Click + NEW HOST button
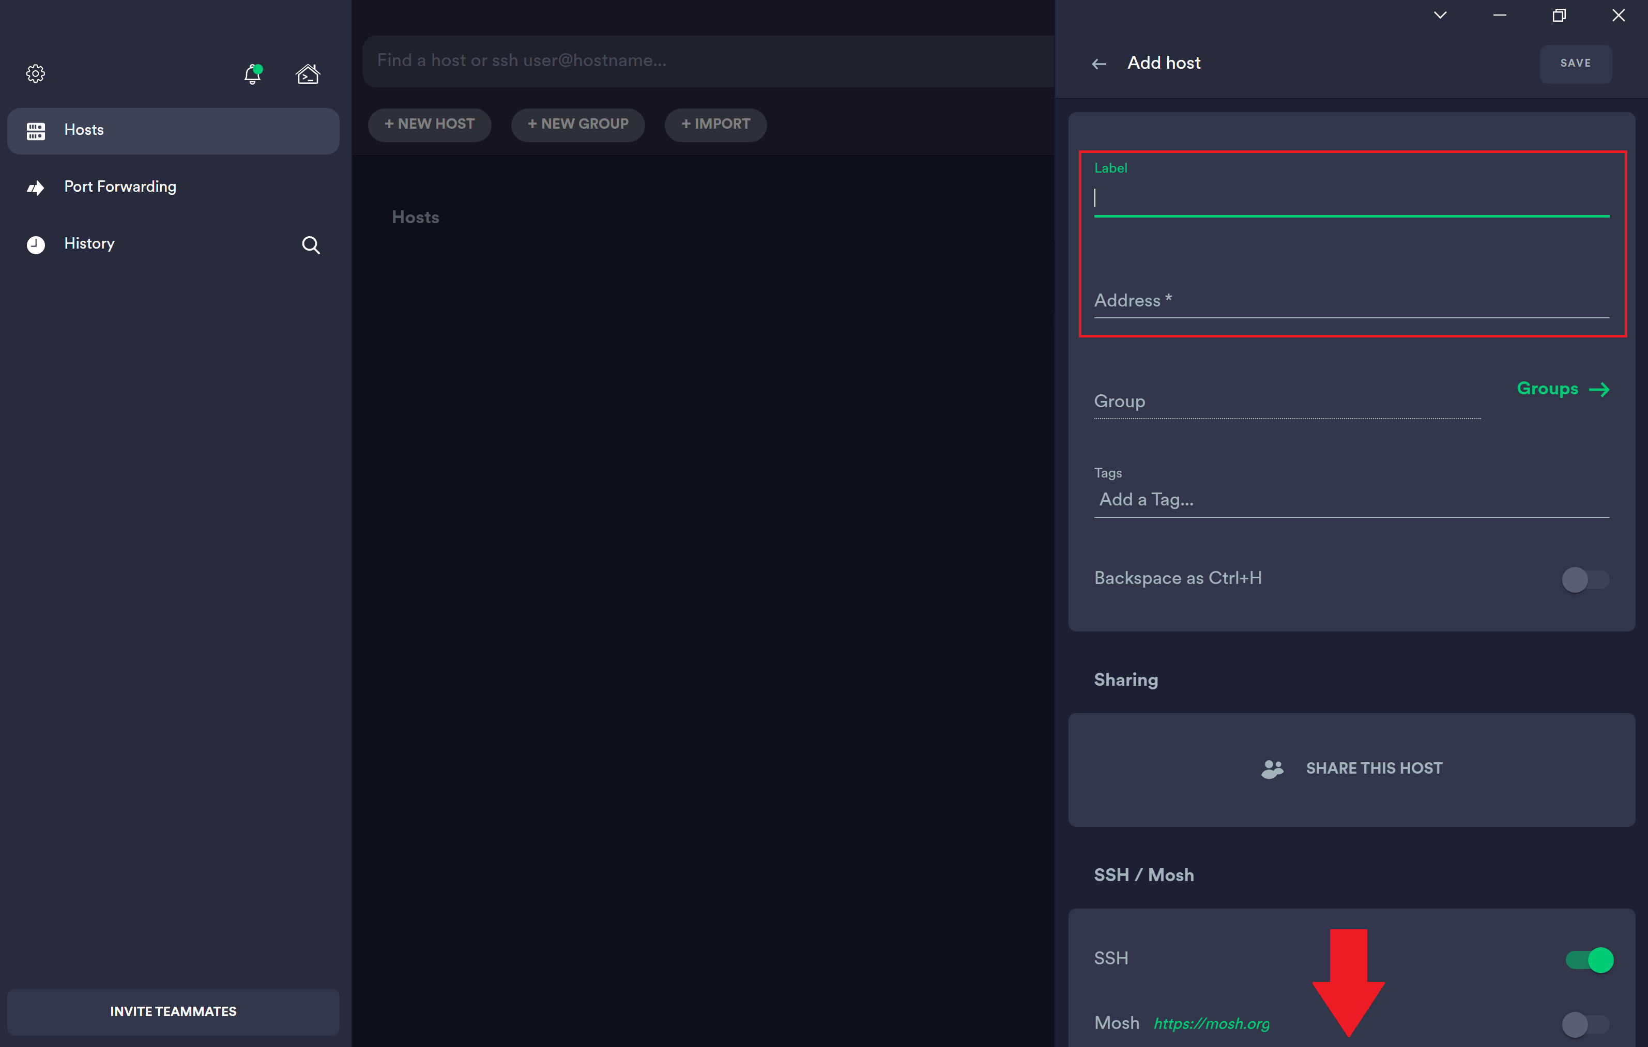Screen dimensions: 1648x1047 click(429, 125)
